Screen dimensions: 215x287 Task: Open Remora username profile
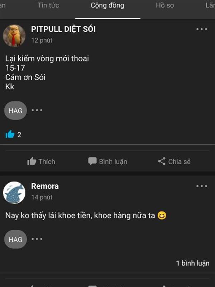pyautogui.click(x=45, y=186)
